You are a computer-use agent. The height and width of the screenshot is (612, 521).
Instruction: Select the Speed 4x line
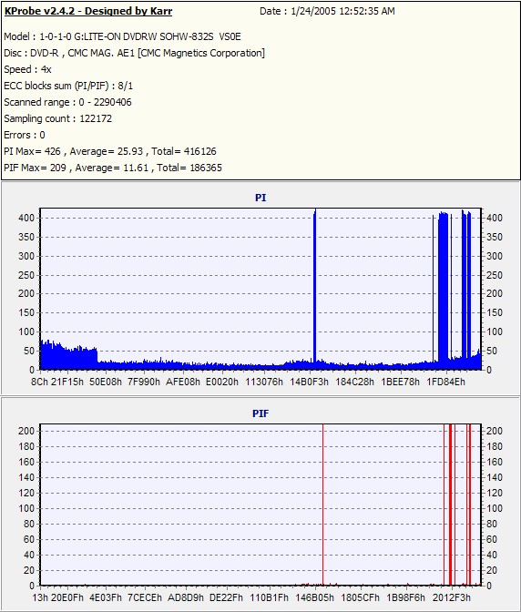coord(27,69)
